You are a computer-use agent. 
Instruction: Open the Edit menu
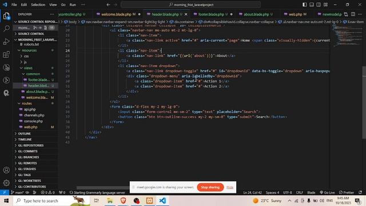click(x=23, y=5)
